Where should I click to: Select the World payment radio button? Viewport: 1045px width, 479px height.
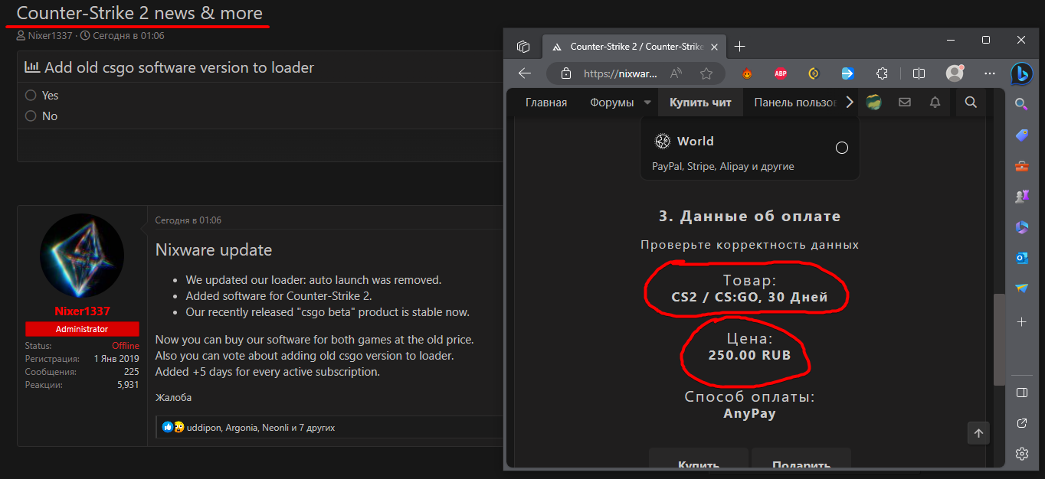(x=841, y=148)
